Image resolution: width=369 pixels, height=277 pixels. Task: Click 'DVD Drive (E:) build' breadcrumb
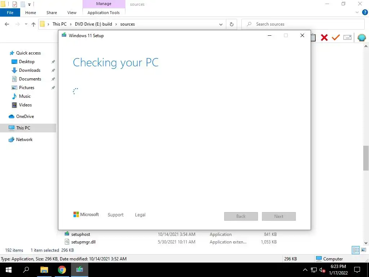click(93, 24)
